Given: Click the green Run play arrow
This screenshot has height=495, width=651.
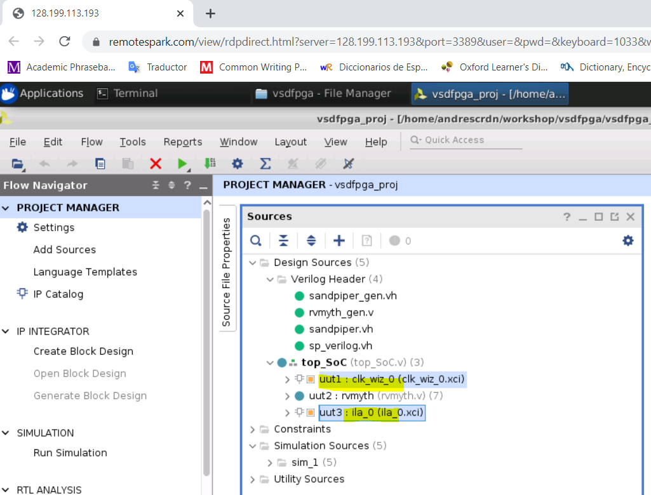Looking at the screenshot, I should 182,164.
